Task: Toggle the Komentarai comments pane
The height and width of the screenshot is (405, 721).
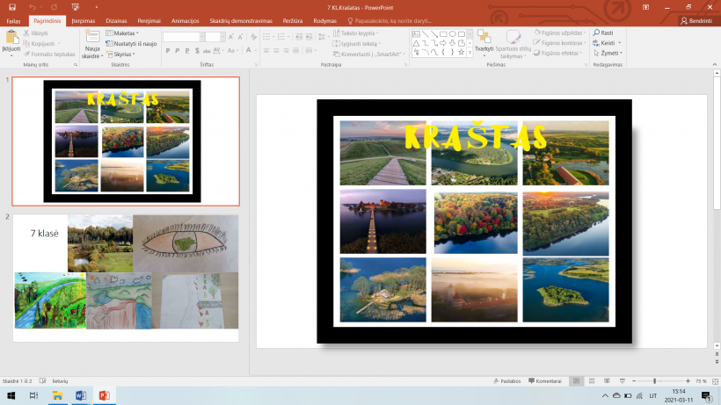Action: tap(545, 381)
